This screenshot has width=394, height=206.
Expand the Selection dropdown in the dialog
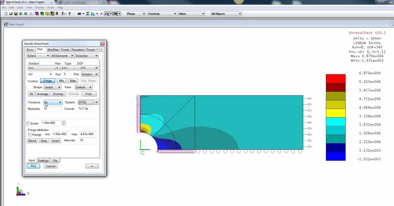pos(86,56)
